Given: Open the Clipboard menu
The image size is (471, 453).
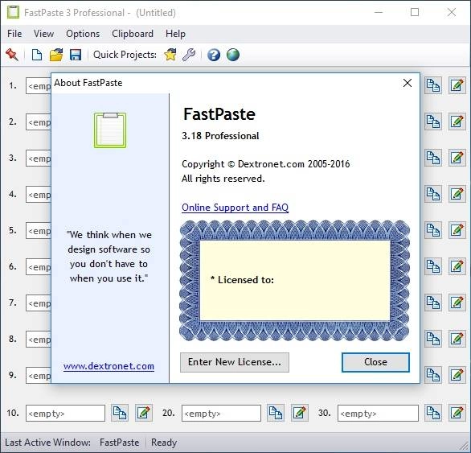Looking at the screenshot, I should tap(133, 34).
